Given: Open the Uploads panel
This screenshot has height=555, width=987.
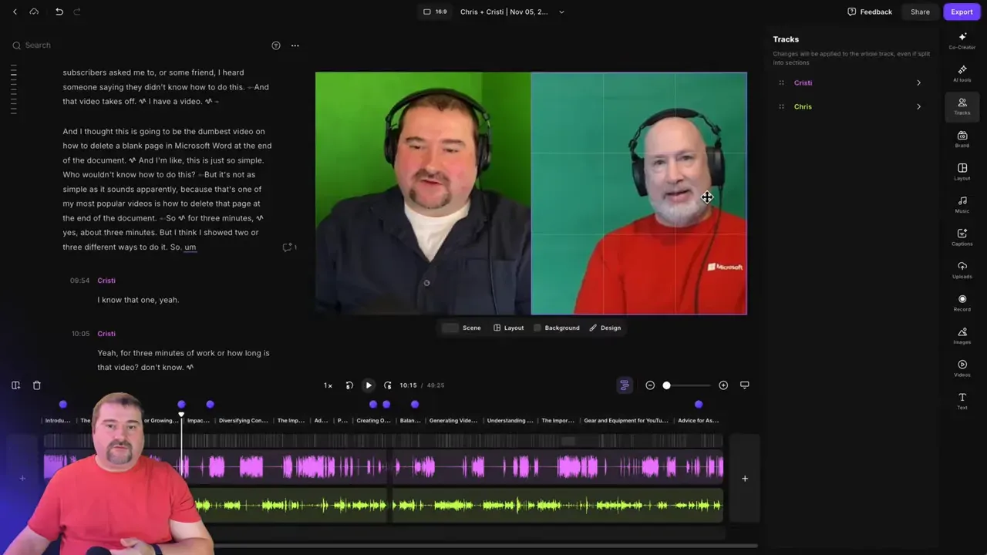Looking at the screenshot, I should 962,270.
